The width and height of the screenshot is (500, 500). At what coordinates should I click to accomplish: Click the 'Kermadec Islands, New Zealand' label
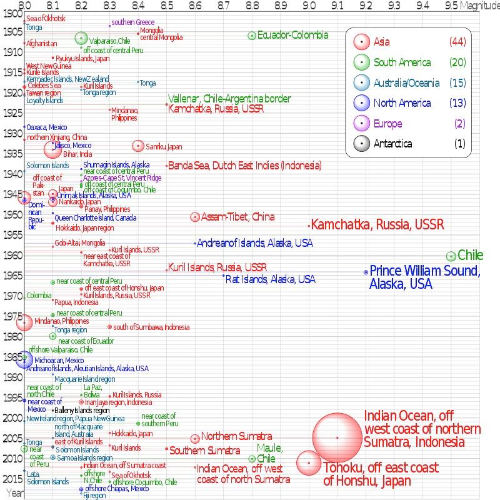(x=67, y=79)
